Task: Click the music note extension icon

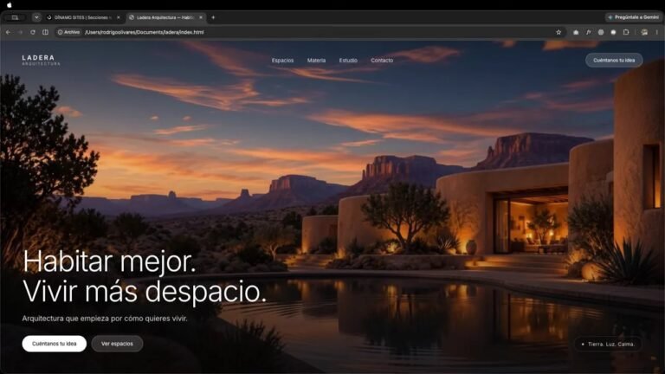Action: click(x=589, y=32)
